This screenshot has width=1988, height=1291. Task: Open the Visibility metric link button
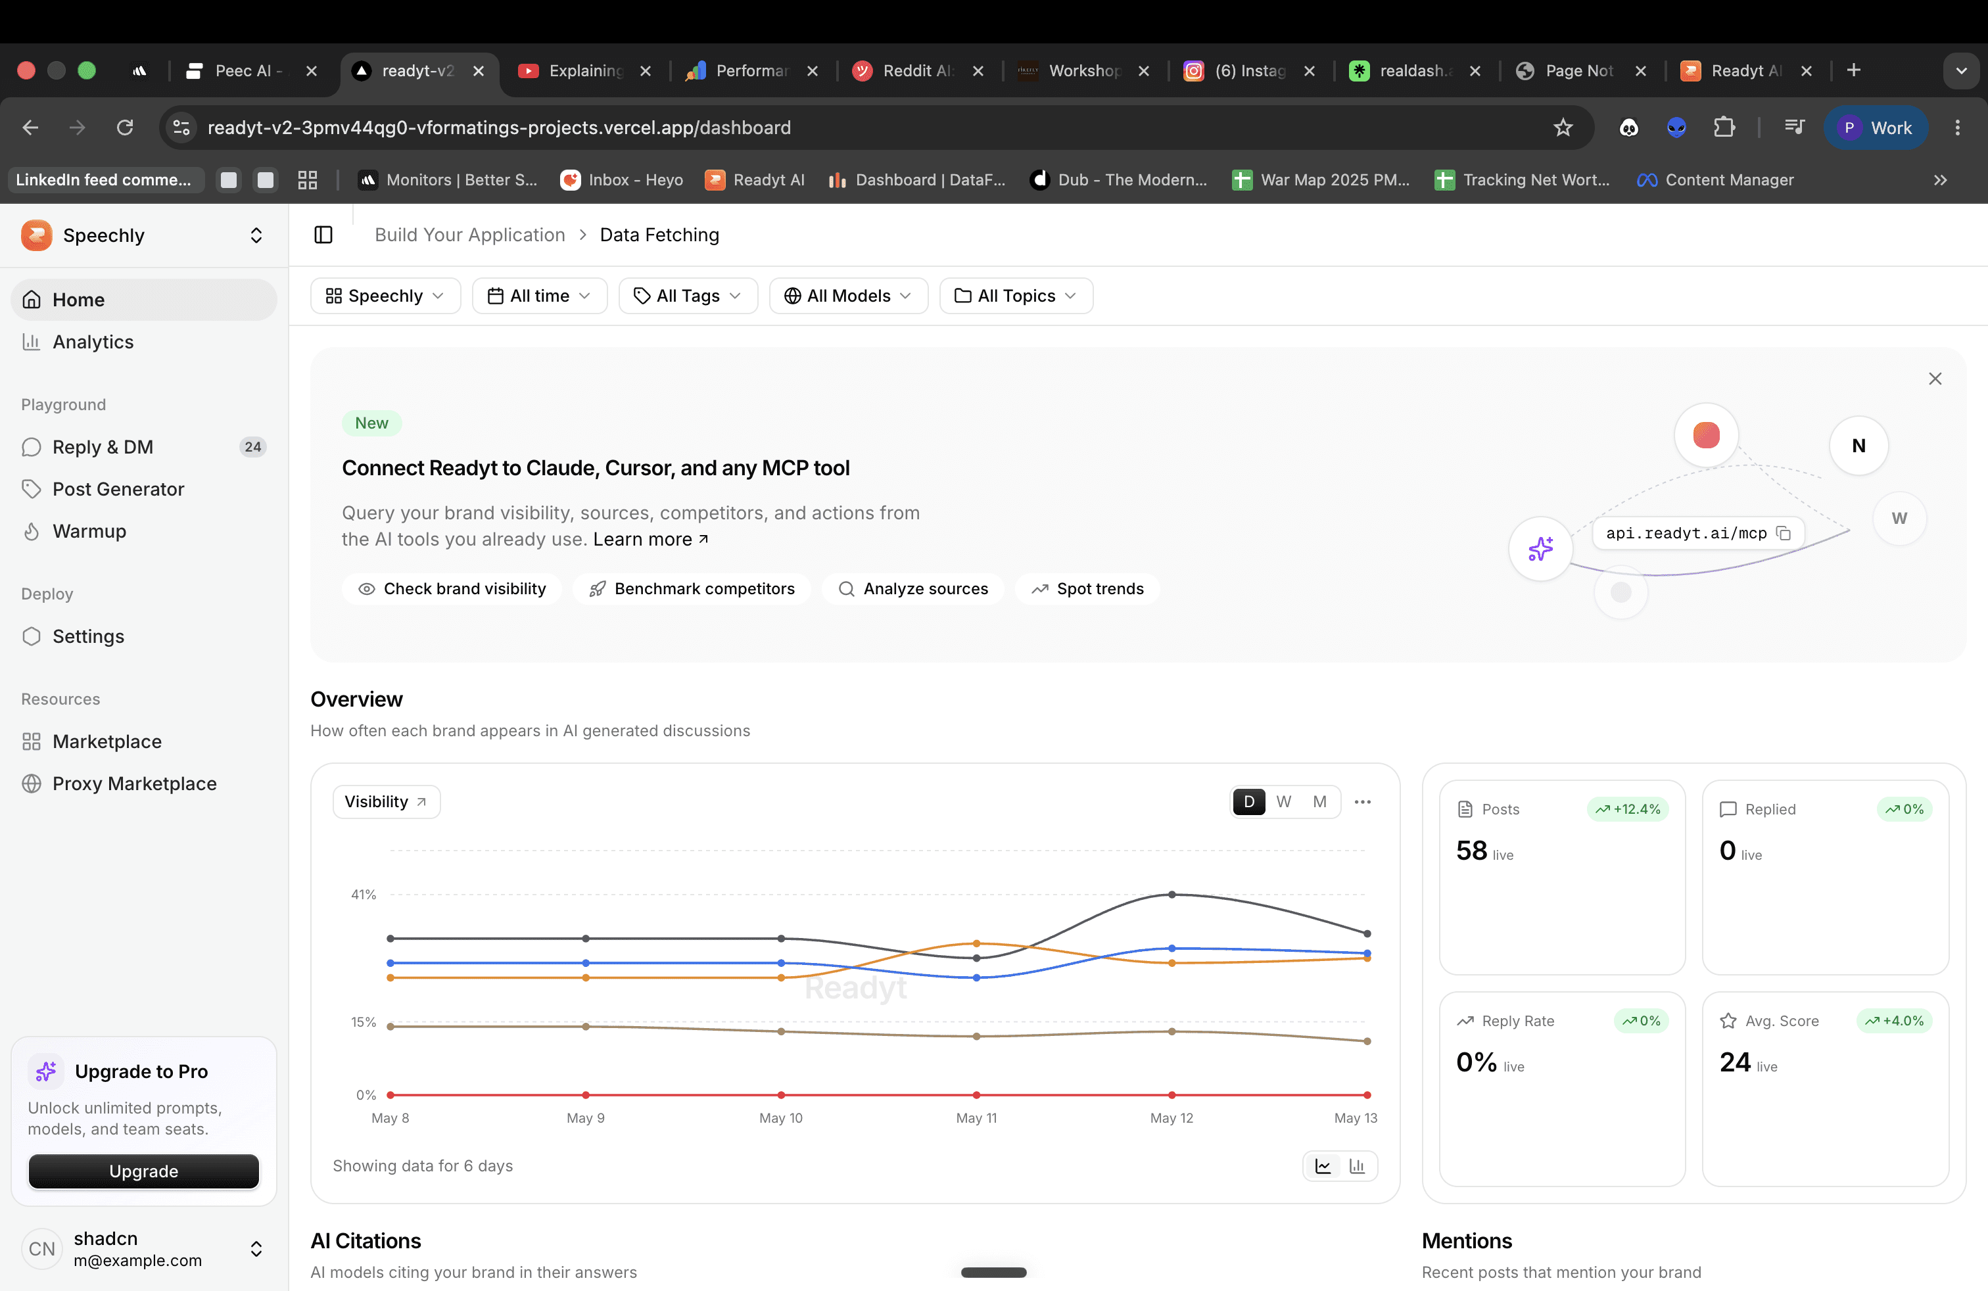[386, 802]
